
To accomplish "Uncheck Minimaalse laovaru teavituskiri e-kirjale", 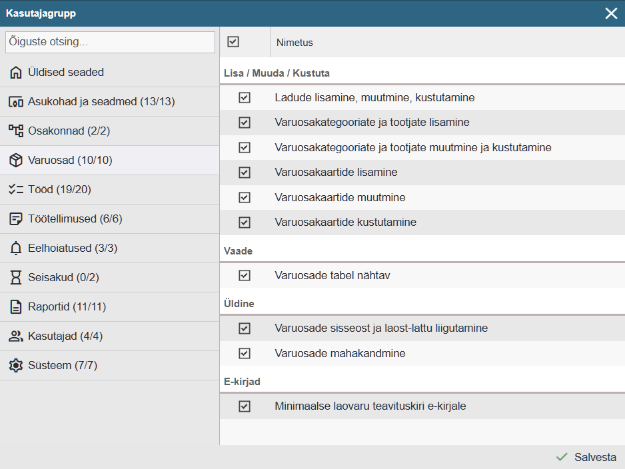I will pyautogui.click(x=245, y=406).
